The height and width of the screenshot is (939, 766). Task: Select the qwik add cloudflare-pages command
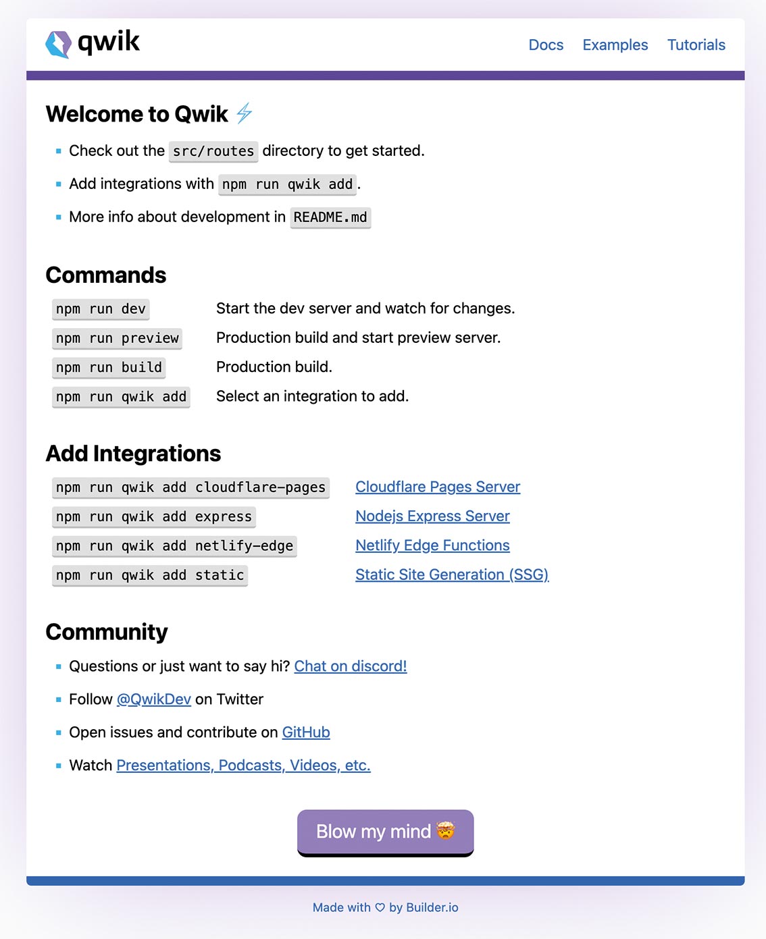190,487
